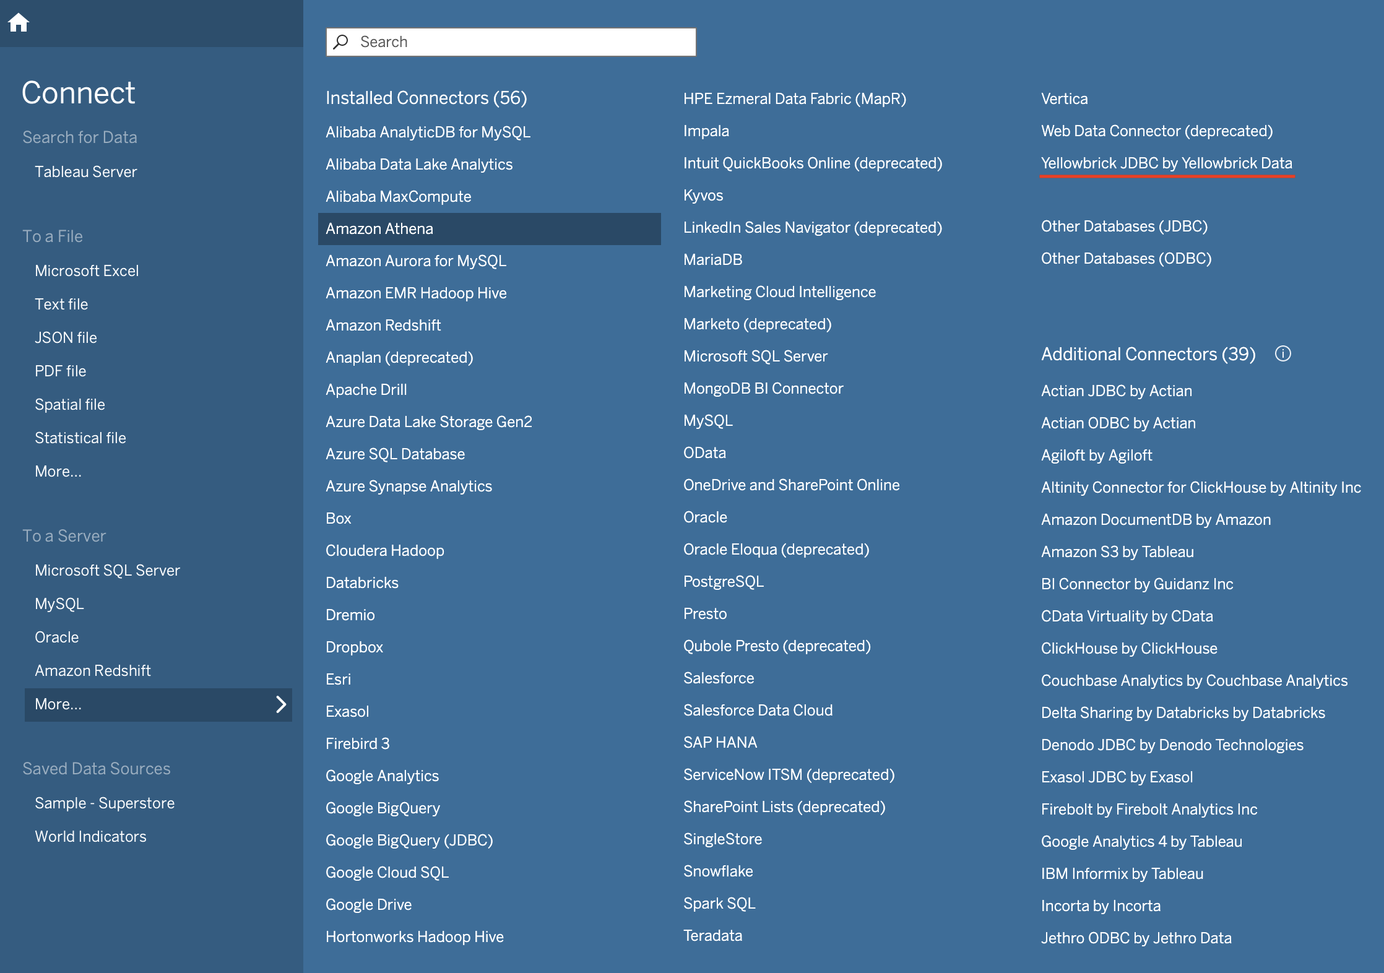This screenshot has width=1384, height=973.
Task: Click the chevron arrow beside More
Action: (281, 704)
